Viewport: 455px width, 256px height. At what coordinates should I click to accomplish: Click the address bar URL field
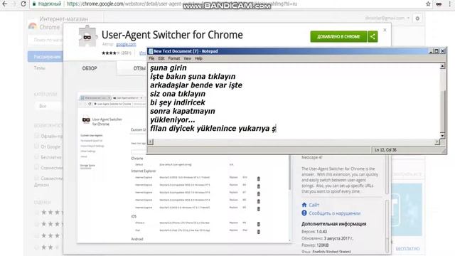coord(226,4)
